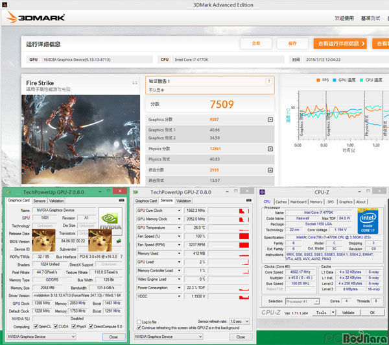389x345 pixels.
Task: Open the Memory tab in CPU-Z
Action: [x=316, y=202]
